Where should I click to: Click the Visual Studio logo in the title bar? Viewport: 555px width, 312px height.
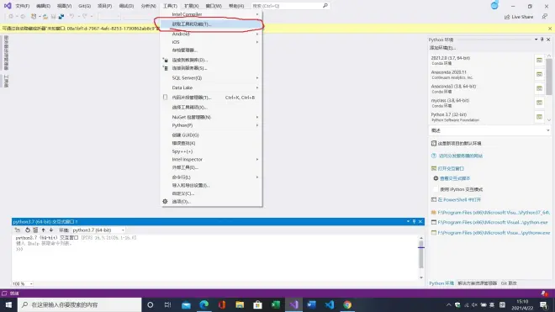(x=8, y=6)
